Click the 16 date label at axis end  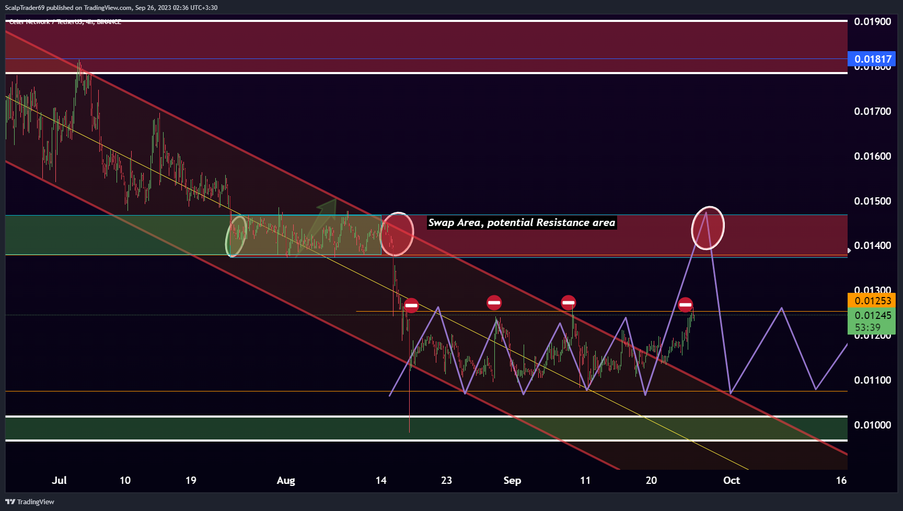click(x=841, y=480)
